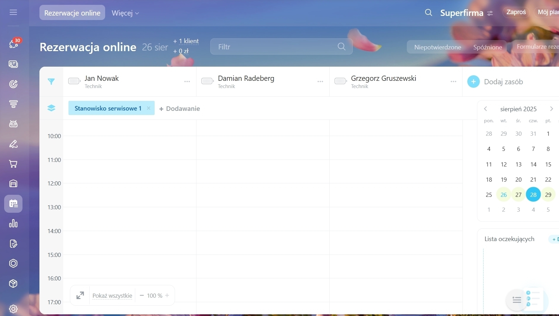Open the hamburger menu in sidebar

click(13, 12)
